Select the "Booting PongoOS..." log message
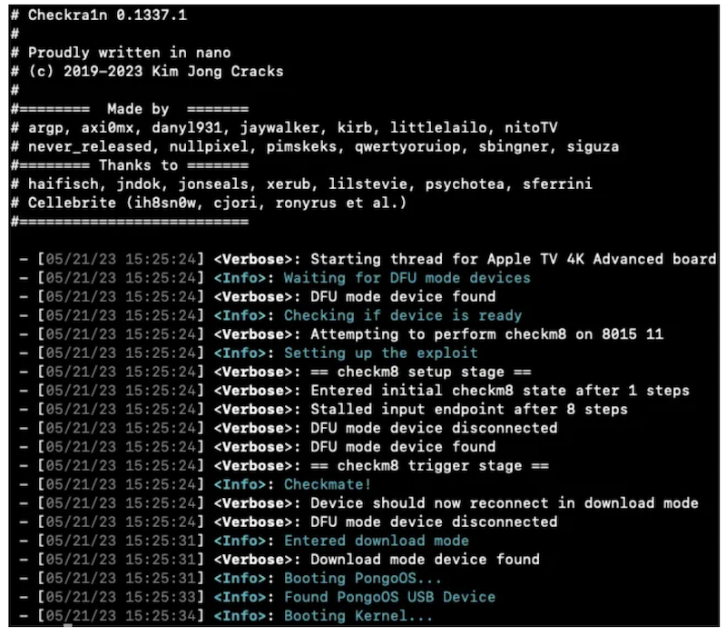The width and height of the screenshot is (726, 636). point(362,578)
